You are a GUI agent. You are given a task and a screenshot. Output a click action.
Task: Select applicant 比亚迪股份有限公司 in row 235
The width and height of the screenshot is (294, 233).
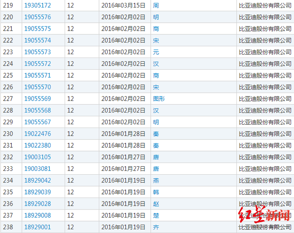point(265,192)
